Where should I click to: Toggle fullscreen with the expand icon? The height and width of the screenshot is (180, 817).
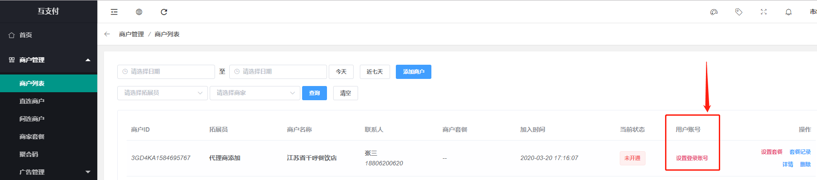click(764, 12)
